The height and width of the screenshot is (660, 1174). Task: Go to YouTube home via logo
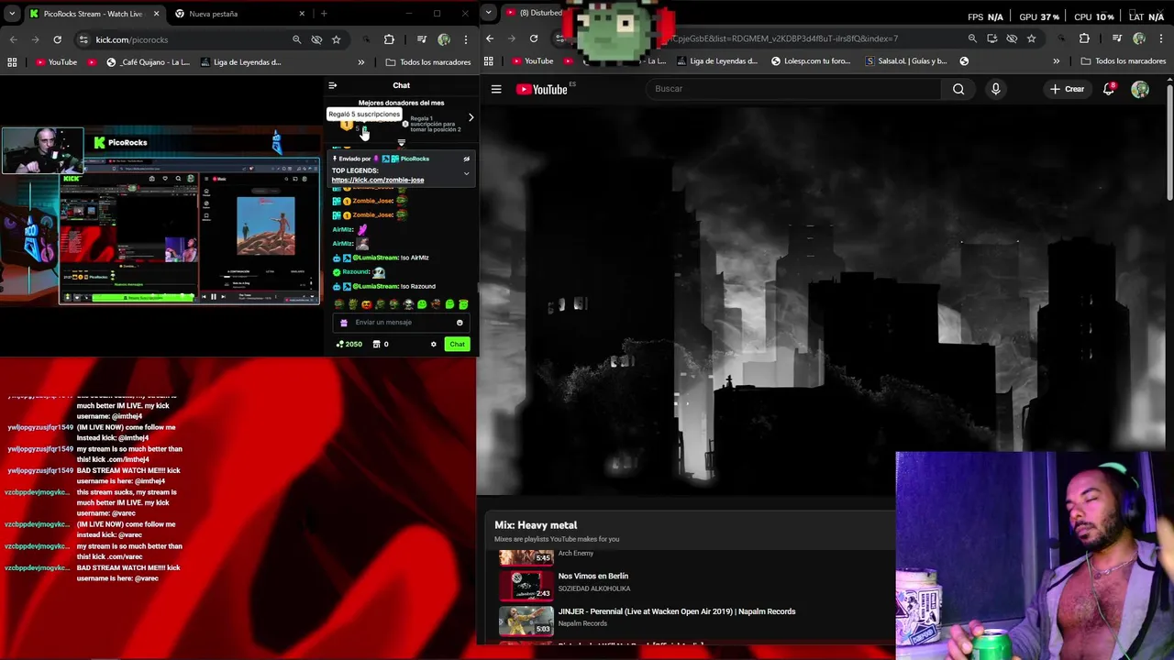(x=541, y=89)
